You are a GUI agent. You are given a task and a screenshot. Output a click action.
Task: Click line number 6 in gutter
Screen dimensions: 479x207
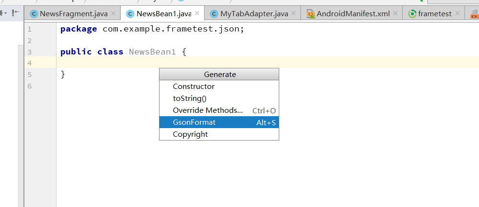[x=29, y=86]
